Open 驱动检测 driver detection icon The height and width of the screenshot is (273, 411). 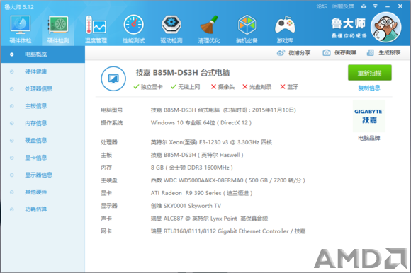pos(171,25)
